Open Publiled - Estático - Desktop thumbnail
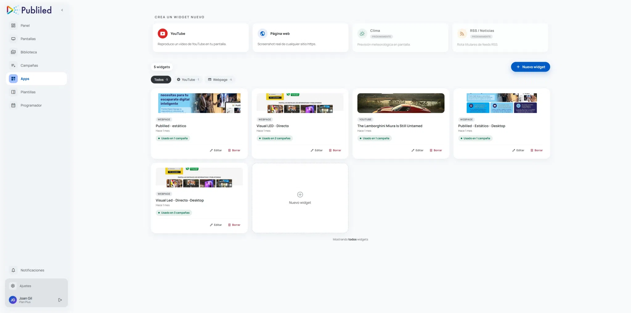The width and height of the screenshot is (631, 313). 502,103
